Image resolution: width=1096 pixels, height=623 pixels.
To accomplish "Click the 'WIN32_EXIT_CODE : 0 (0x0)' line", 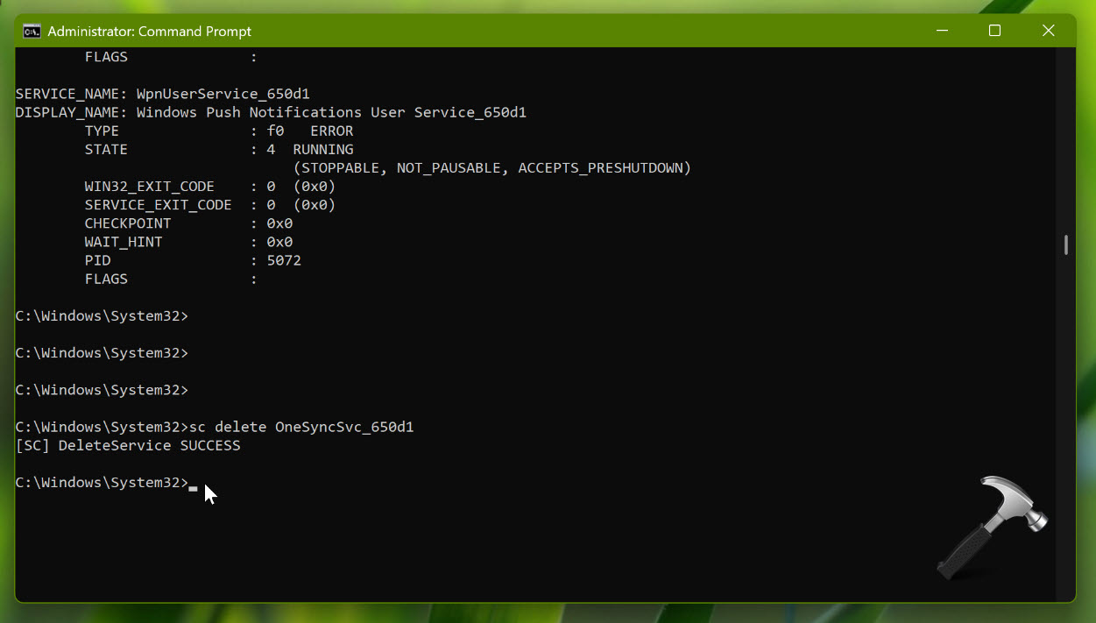I will (x=210, y=187).
